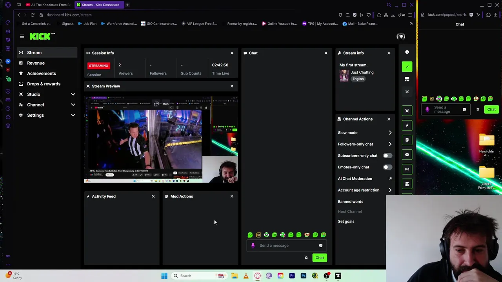Open the Job Plan bookmark

pos(87,23)
